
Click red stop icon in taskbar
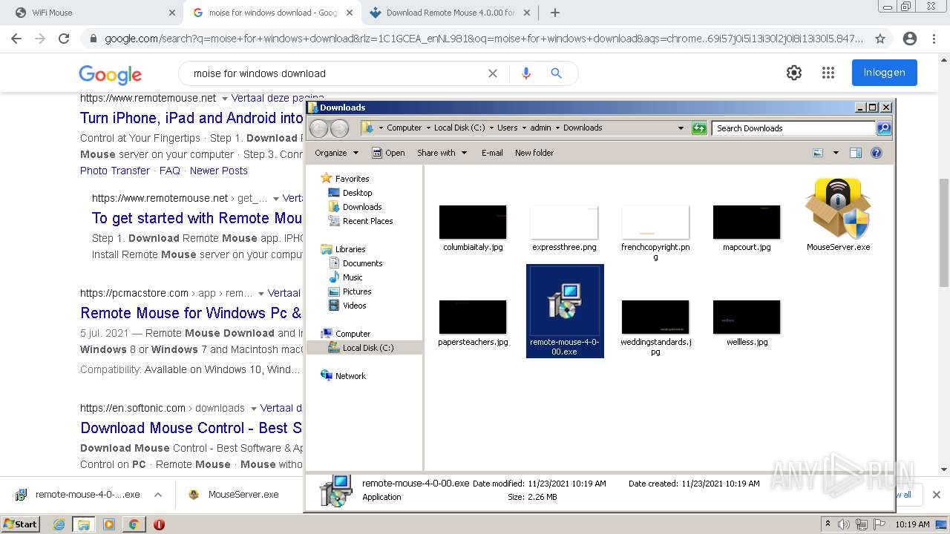point(159,524)
